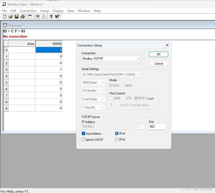
Task: Click the Connect toolbar icon
Action: click(x=37, y=17)
